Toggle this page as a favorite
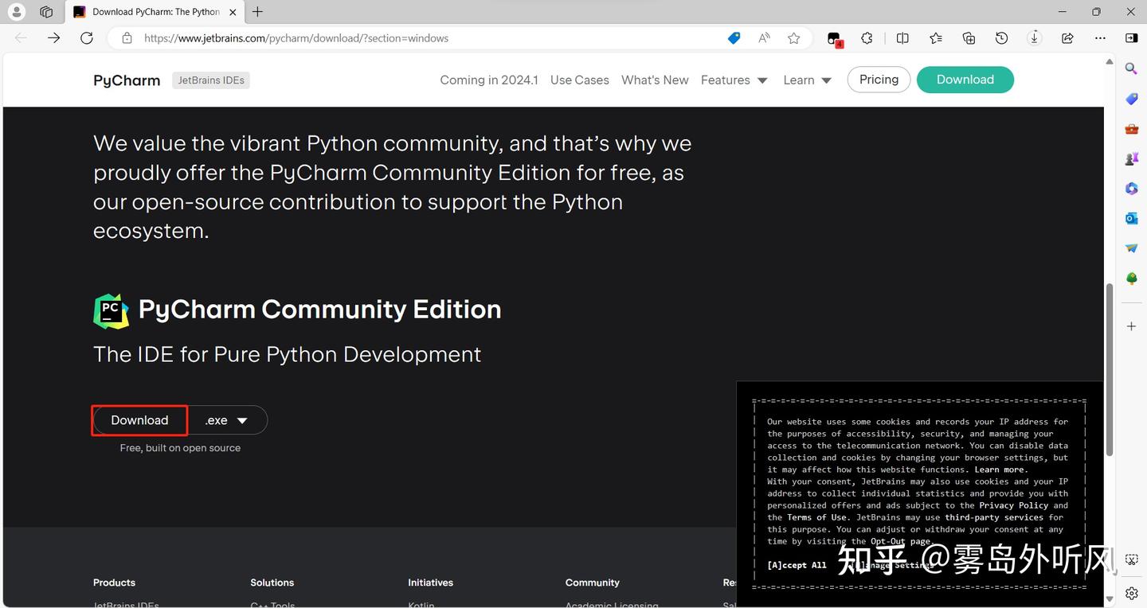This screenshot has width=1147, height=608. click(793, 37)
